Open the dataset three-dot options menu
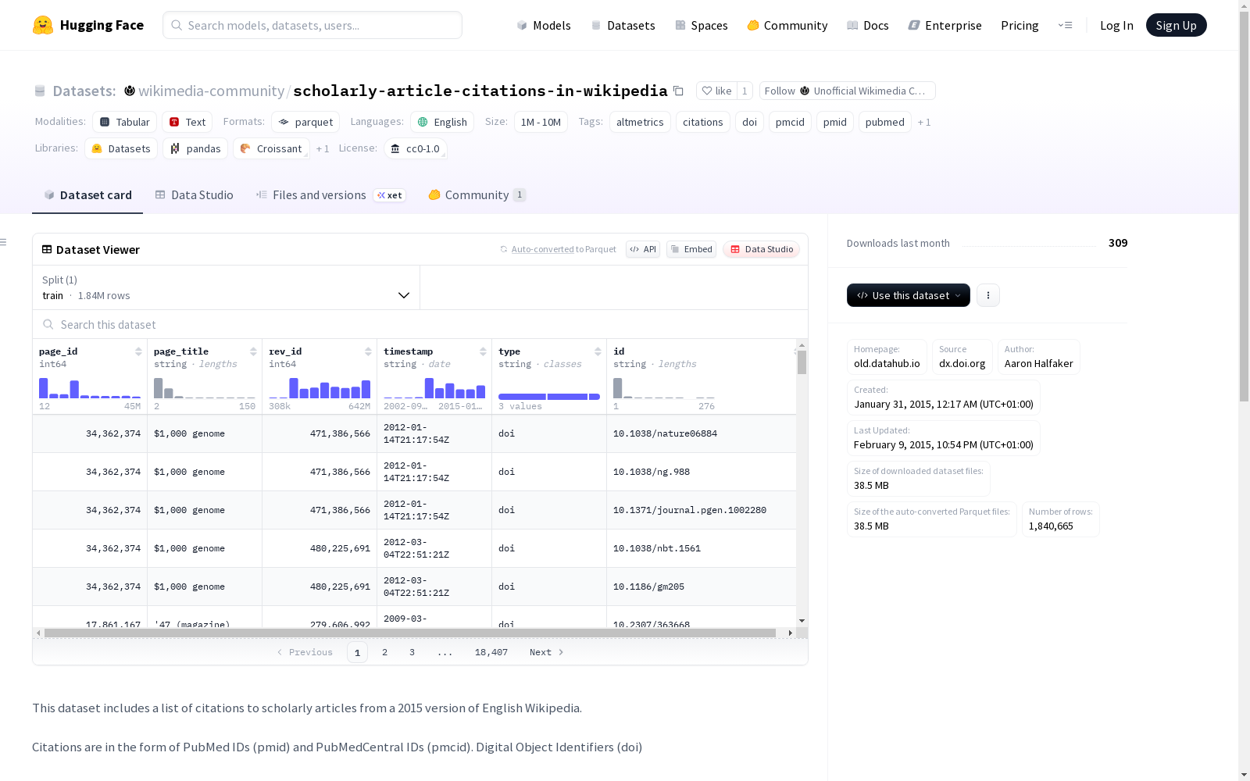 988,295
